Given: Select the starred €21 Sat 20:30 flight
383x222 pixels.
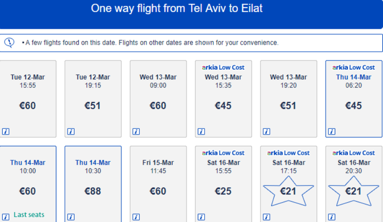Looking at the screenshot, I should click(x=354, y=185).
